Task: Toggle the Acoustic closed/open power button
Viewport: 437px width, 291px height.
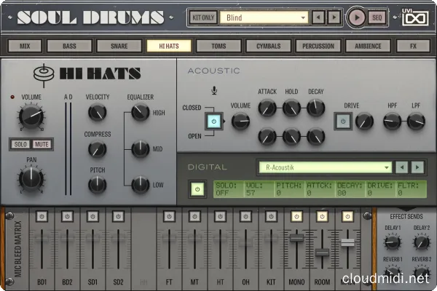Action: [x=214, y=121]
